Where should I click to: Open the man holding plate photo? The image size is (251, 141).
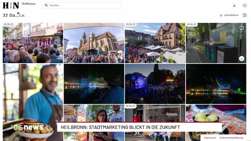click(x=33, y=102)
